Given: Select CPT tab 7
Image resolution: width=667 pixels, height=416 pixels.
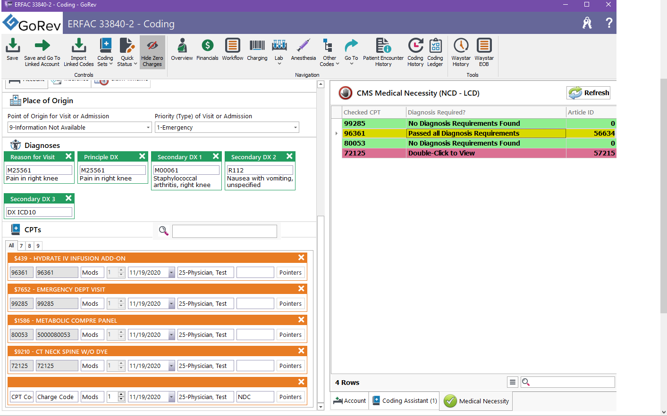Looking at the screenshot, I should pos(21,246).
